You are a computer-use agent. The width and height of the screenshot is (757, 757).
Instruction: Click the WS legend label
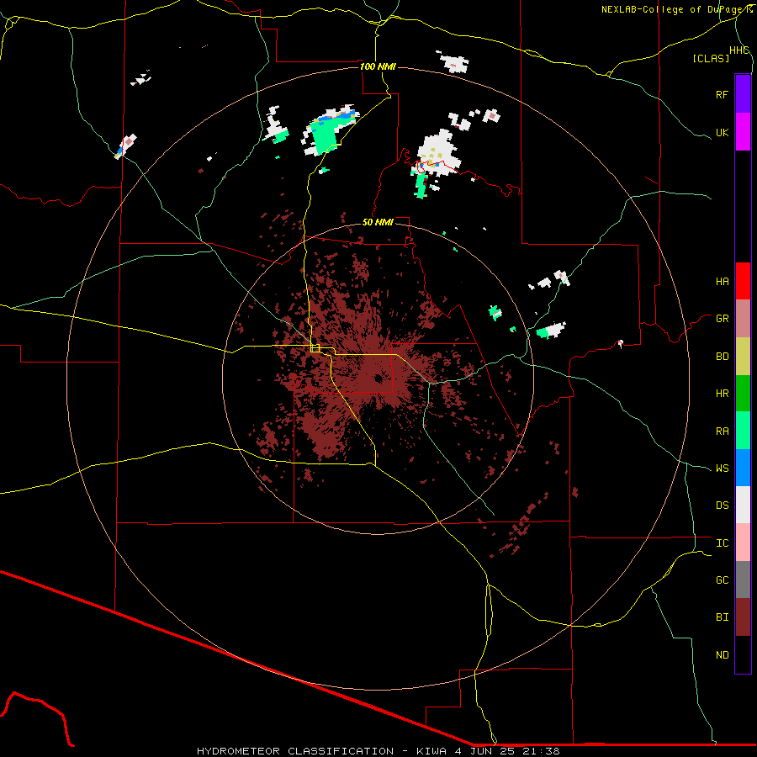722,468
